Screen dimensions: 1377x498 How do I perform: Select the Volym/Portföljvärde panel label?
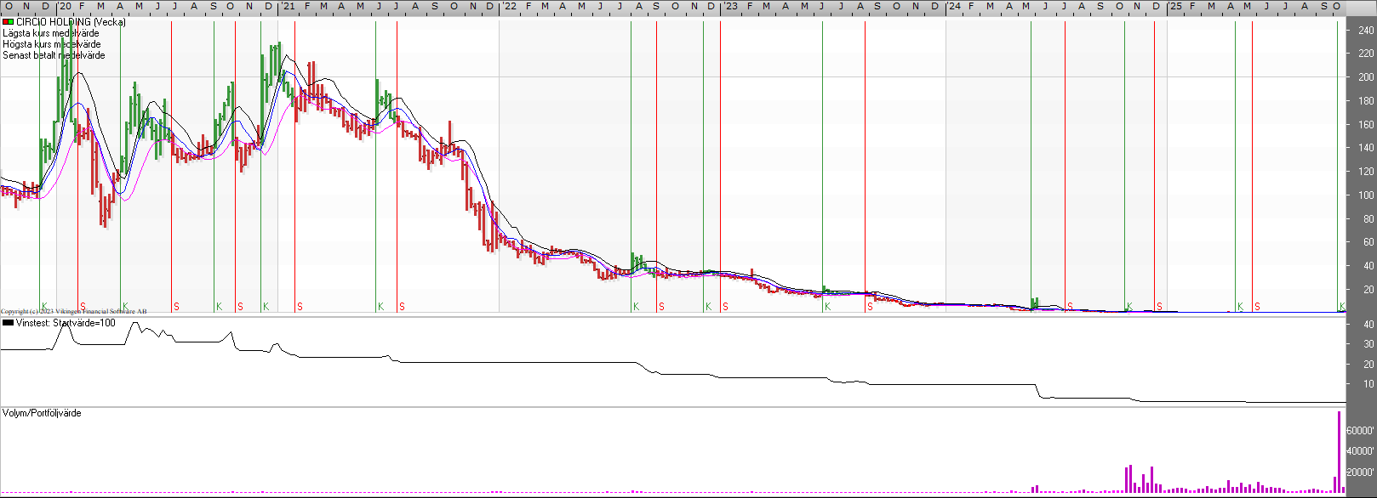click(42, 413)
